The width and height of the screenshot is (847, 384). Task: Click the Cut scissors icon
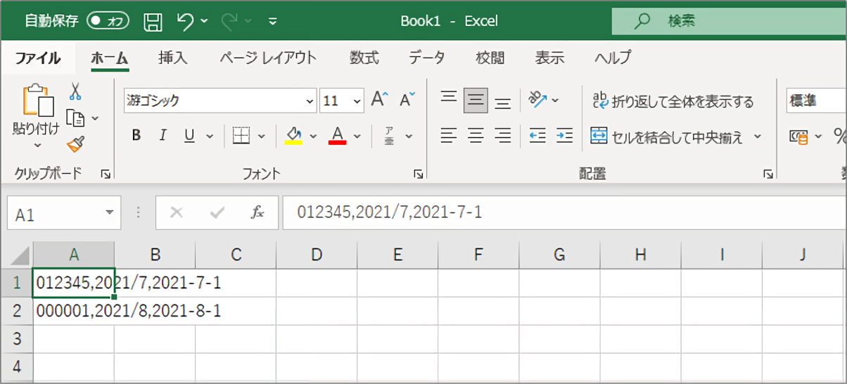coord(75,91)
